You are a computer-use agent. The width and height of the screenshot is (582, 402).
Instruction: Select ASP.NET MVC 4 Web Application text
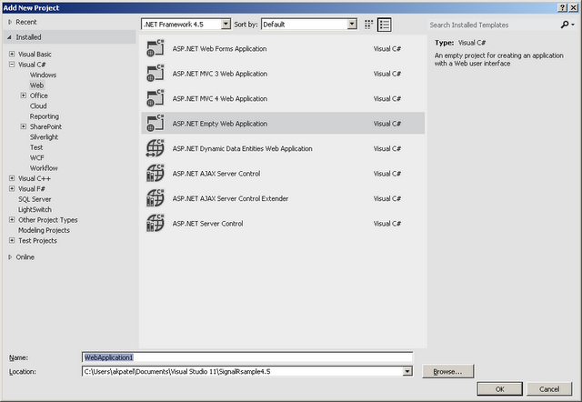pyautogui.click(x=220, y=98)
